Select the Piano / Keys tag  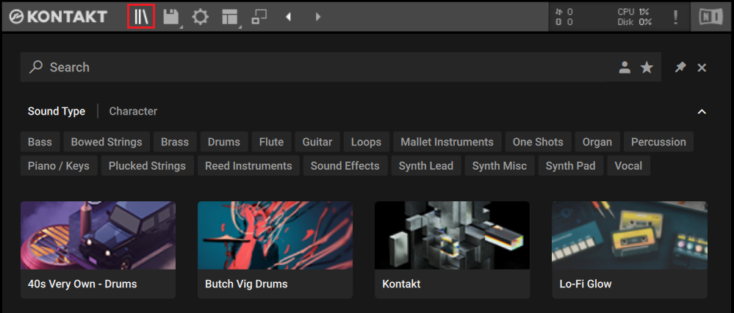(59, 165)
